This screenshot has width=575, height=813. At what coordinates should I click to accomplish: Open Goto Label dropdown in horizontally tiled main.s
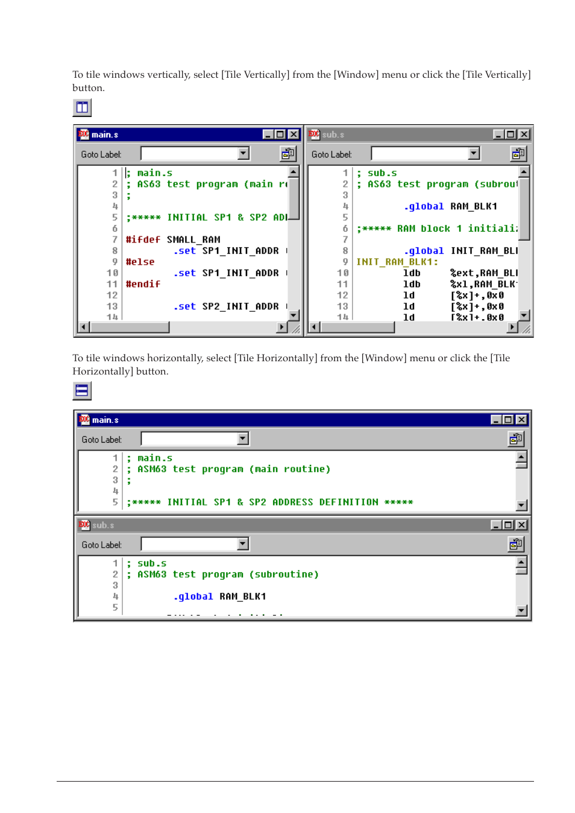[x=243, y=439]
